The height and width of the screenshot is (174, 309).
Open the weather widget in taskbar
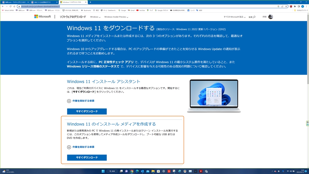tap(8, 171)
